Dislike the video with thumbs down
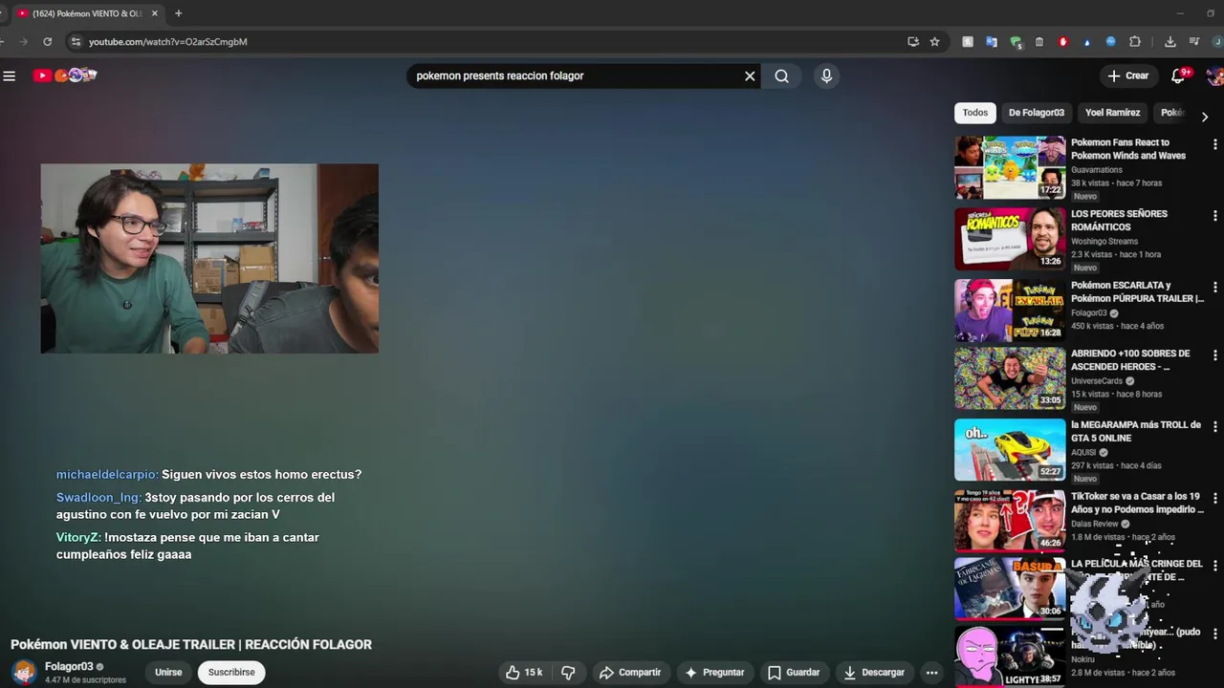Image resolution: width=1224 pixels, height=688 pixels. [568, 673]
